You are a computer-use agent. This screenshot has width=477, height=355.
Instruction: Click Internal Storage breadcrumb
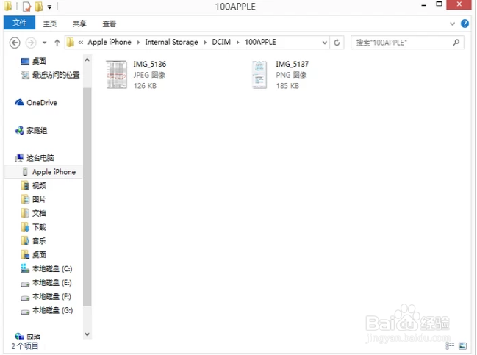coord(171,42)
